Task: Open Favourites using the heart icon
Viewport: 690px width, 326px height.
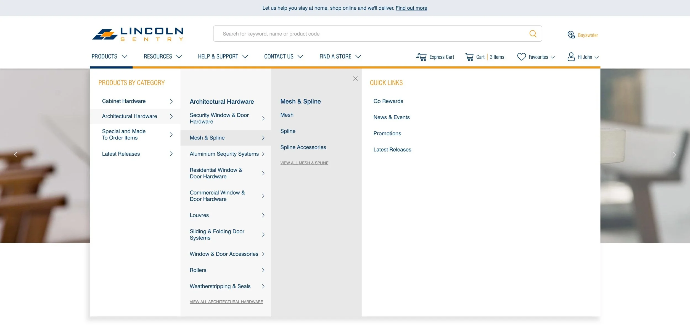Action: click(x=521, y=56)
